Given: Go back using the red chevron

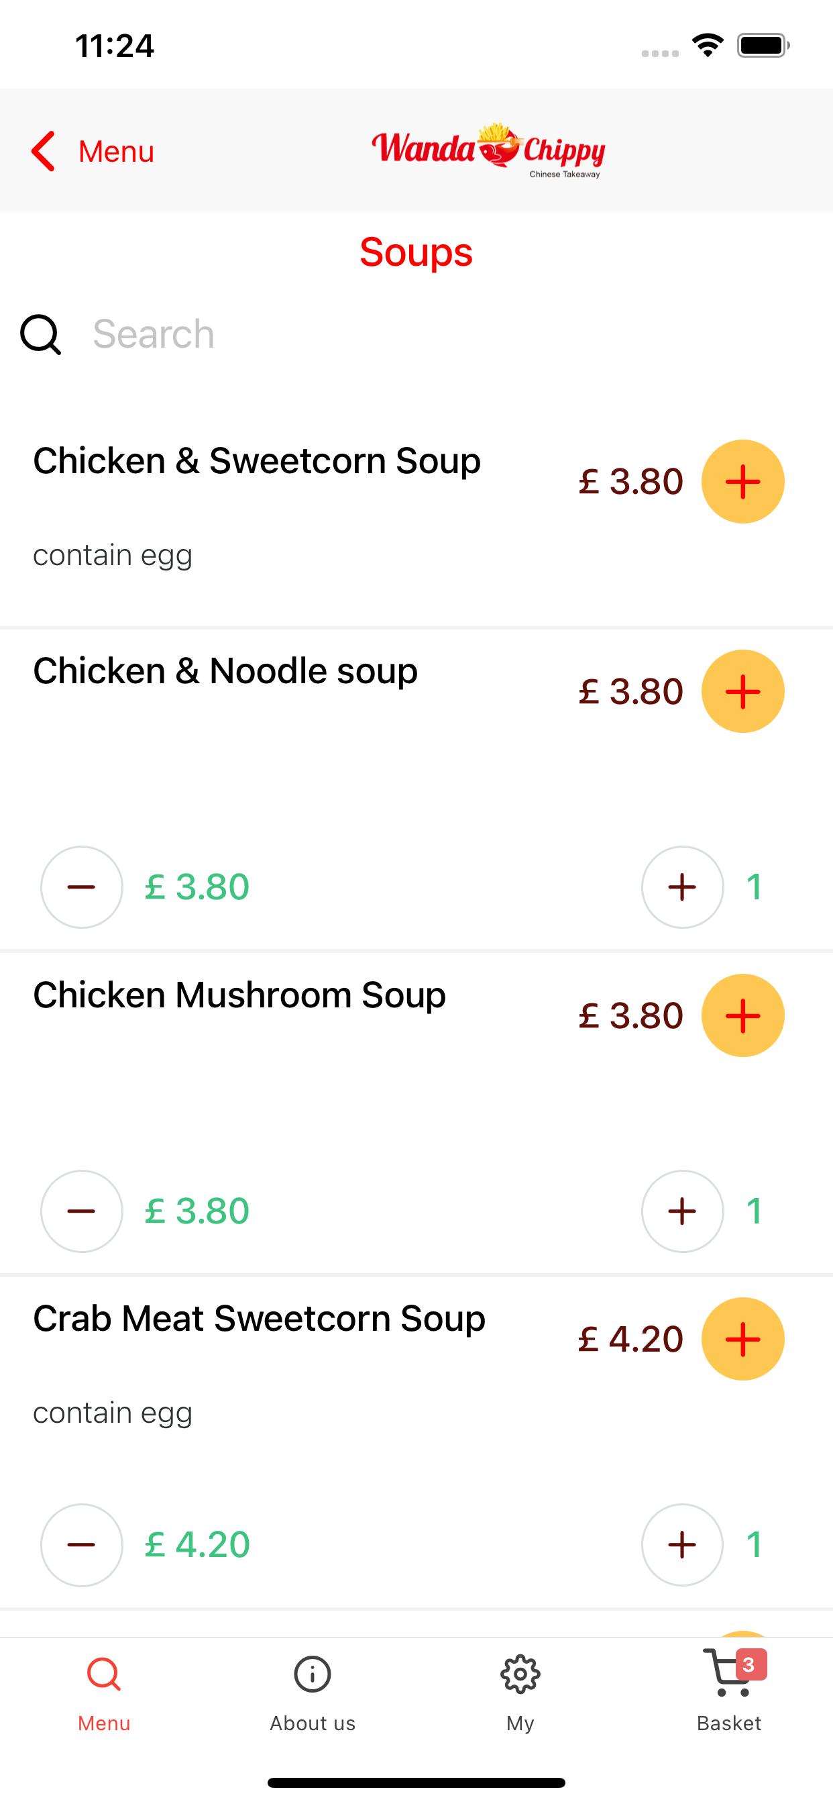Looking at the screenshot, I should [44, 151].
